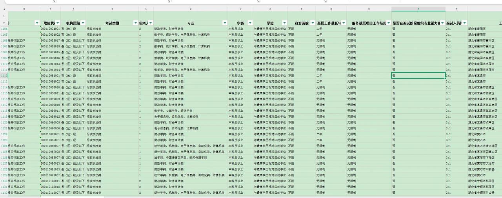Select column H by its header letter

[24, 9]
